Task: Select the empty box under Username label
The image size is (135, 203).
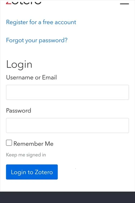Action: pyautogui.click(x=67, y=92)
